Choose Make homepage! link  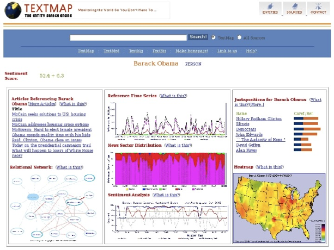pyautogui.click(x=191, y=51)
